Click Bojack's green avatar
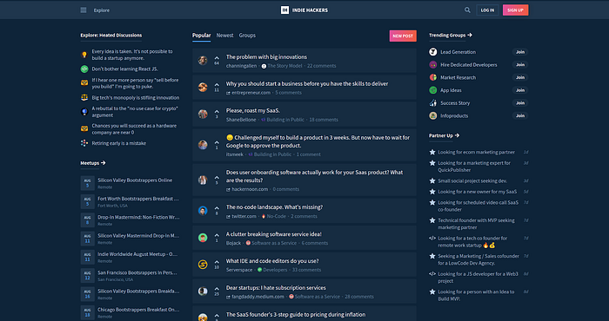Screen dimensions: 609x321 203,238
